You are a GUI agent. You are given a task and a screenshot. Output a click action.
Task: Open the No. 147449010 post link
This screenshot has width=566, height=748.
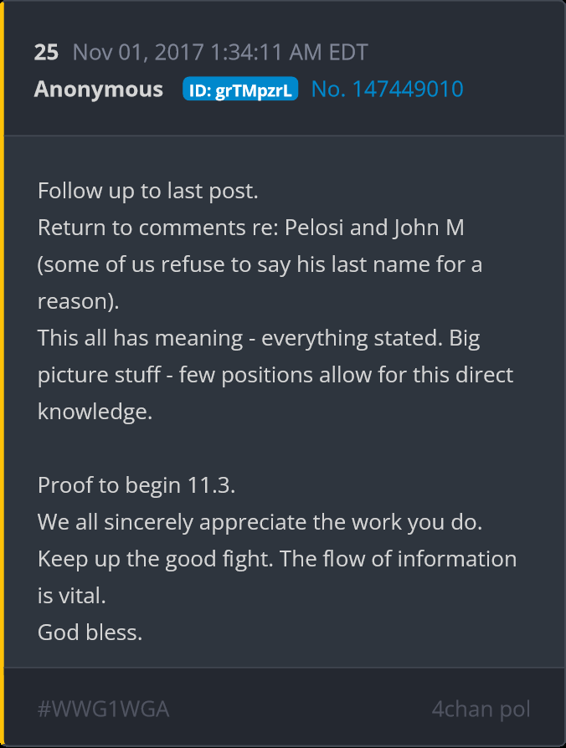point(387,90)
